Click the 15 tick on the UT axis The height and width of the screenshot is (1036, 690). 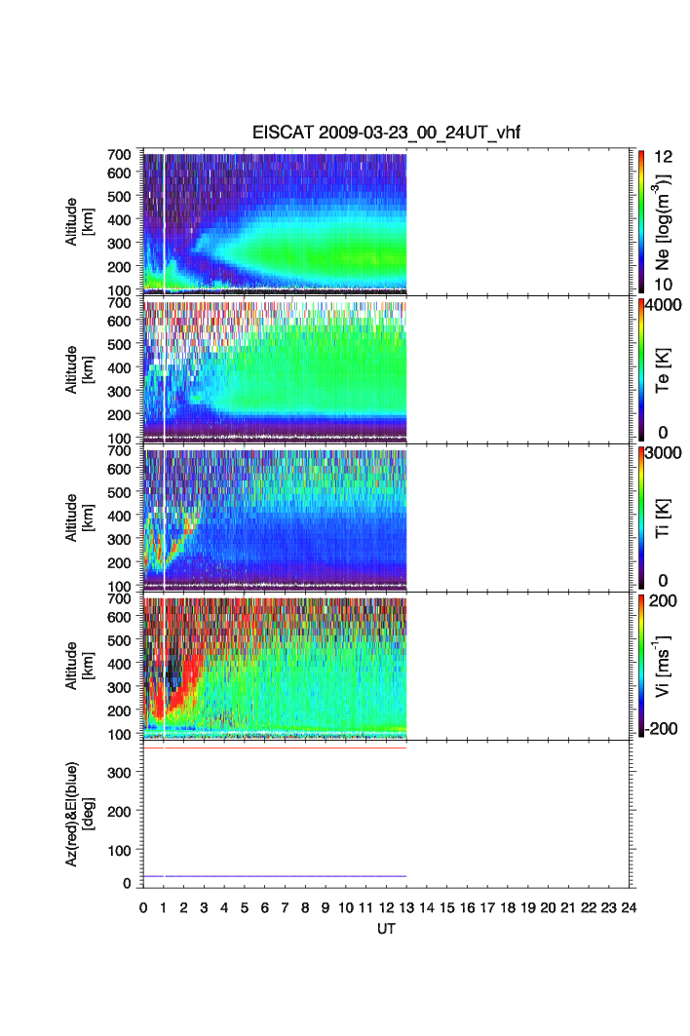click(x=446, y=907)
